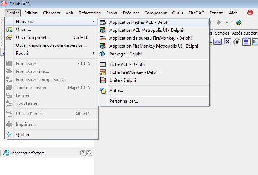Select Application FireMonkey Metropolis UI - Delphi

(x=154, y=46)
